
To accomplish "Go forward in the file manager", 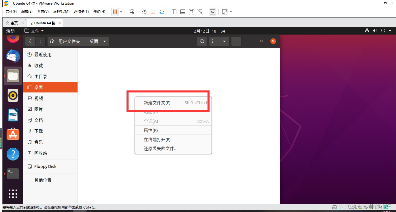I will point(41,41).
